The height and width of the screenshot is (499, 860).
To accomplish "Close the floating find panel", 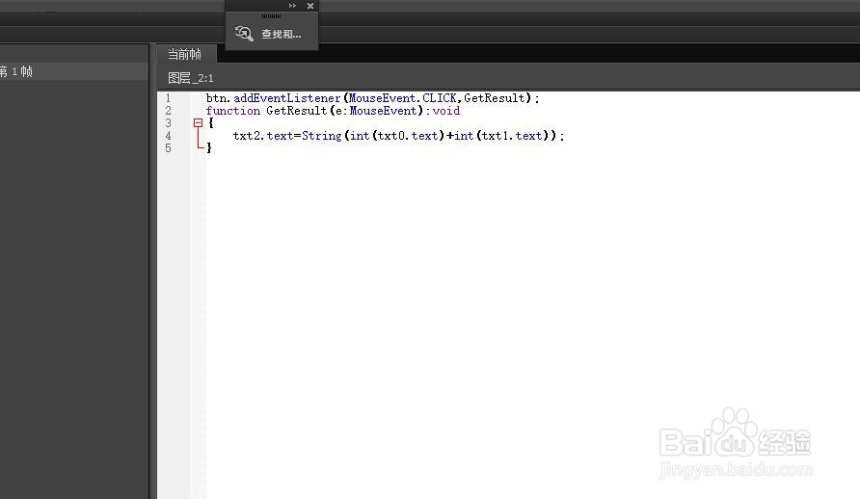I will point(309,6).
